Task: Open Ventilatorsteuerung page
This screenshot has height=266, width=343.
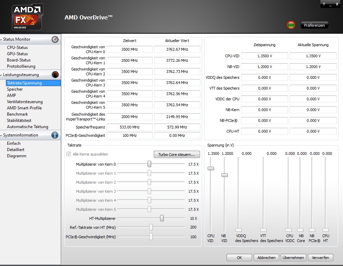Action: (25, 102)
